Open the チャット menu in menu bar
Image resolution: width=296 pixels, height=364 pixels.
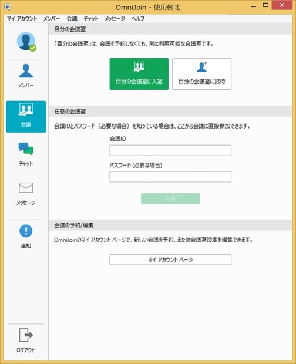(x=91, y=19)
